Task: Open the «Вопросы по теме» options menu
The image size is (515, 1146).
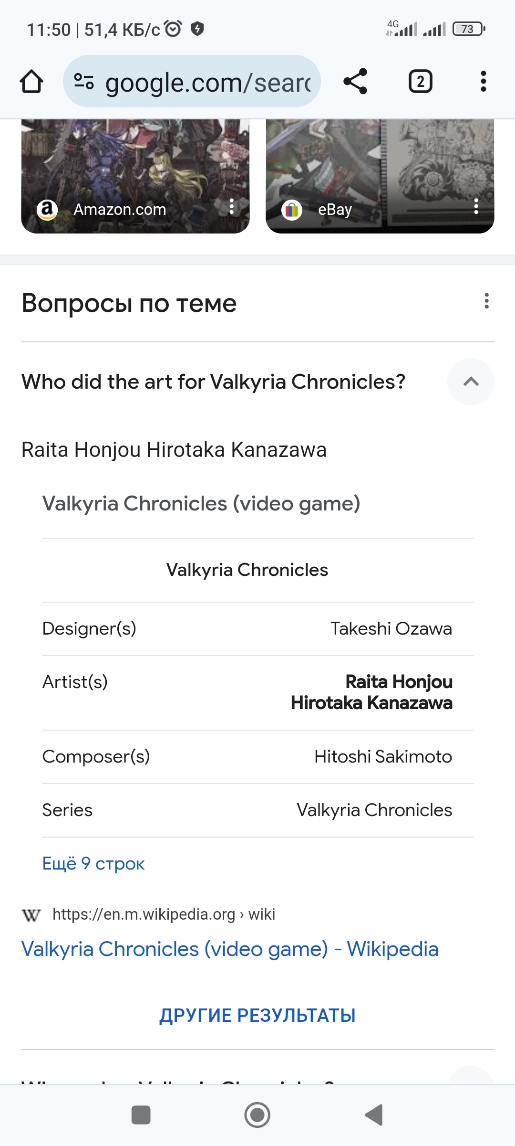Action: point(486,301)
